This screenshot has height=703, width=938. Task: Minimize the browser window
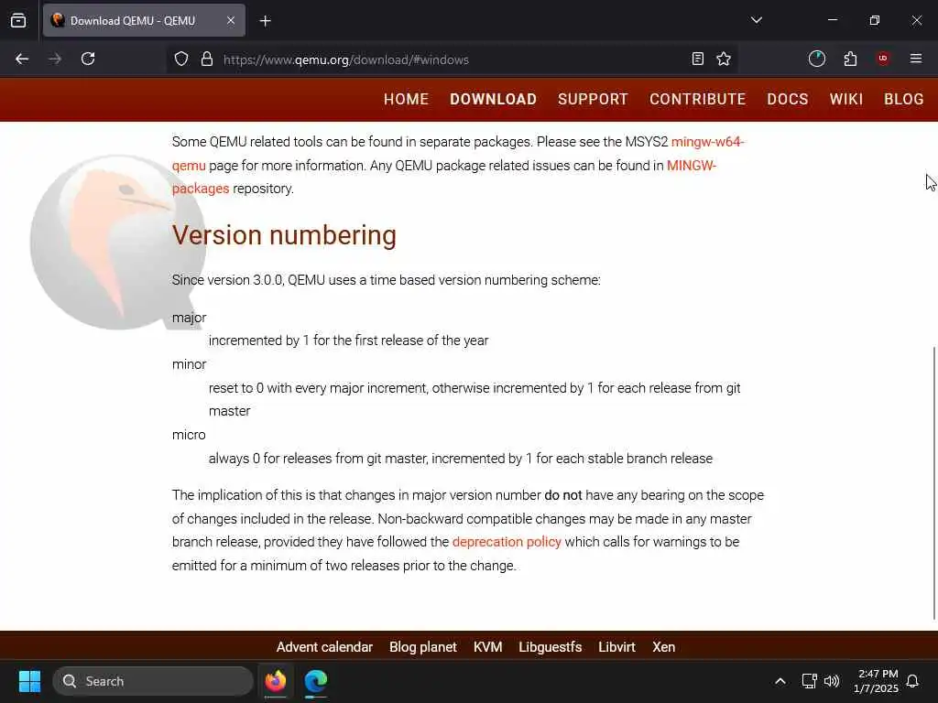click(832, 20)
